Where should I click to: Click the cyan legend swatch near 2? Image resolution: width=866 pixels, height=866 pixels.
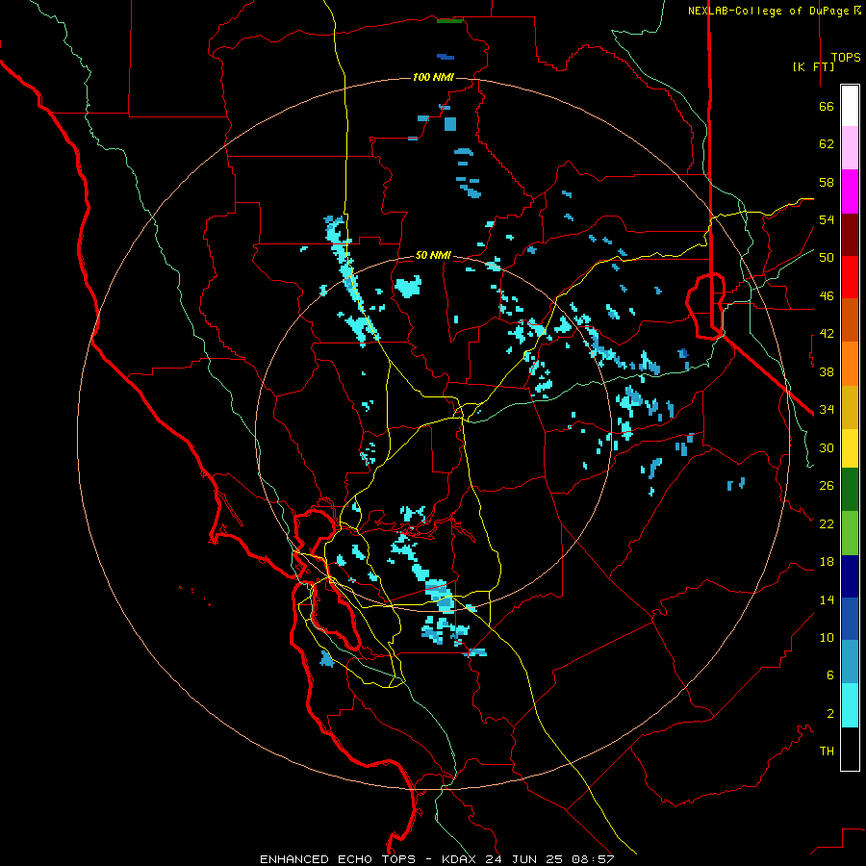[x=850, y=705]
